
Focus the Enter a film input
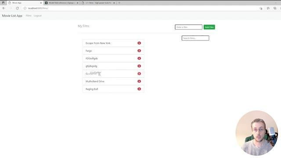pyautogui.click(x=188, y=27)
